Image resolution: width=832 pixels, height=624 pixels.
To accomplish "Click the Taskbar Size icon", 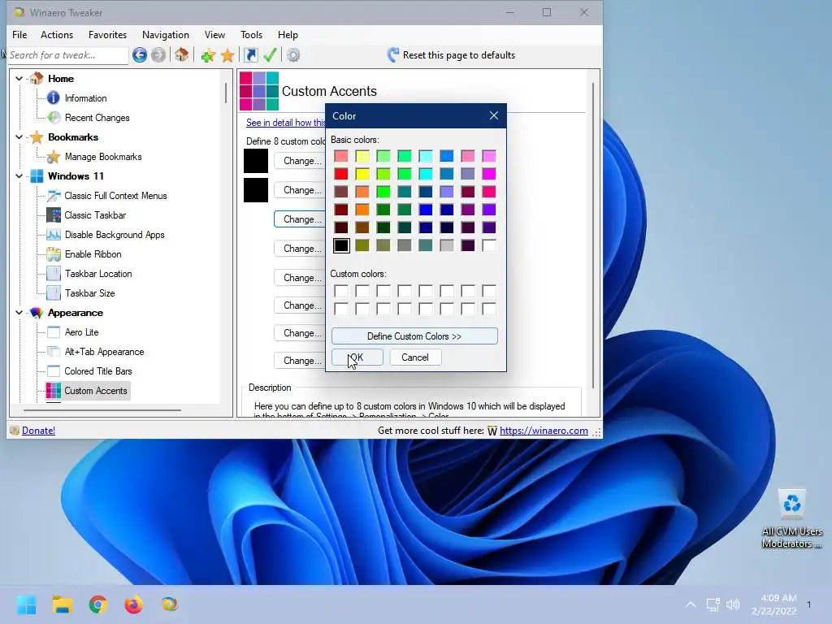I will click(x=54, y=292).
